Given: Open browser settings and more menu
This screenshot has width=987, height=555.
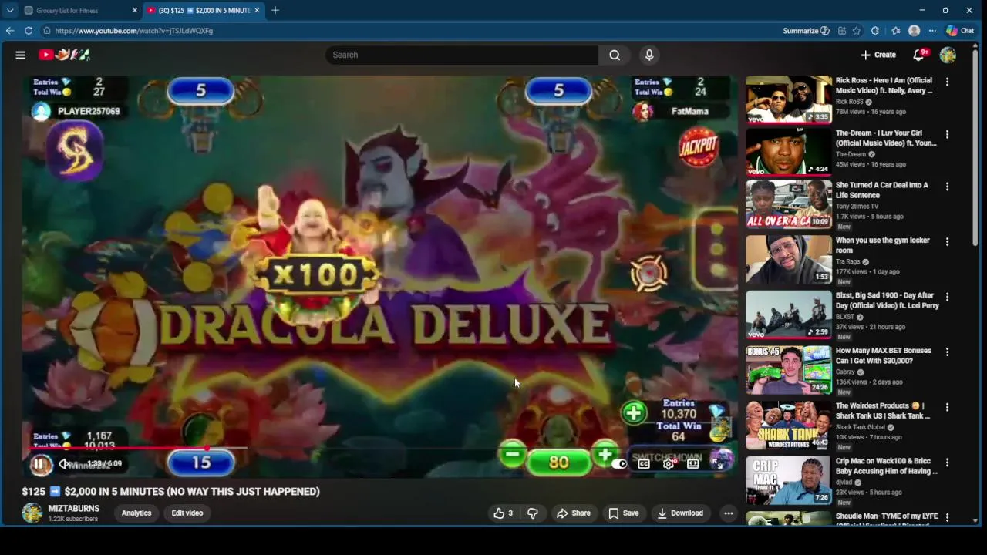Looking at the screenshot, I should [x=932, y=31].
